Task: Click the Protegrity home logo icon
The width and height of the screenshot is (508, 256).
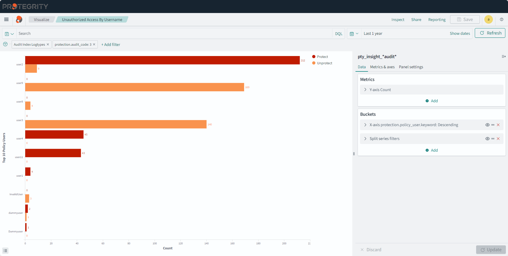Action: [19, 19]
